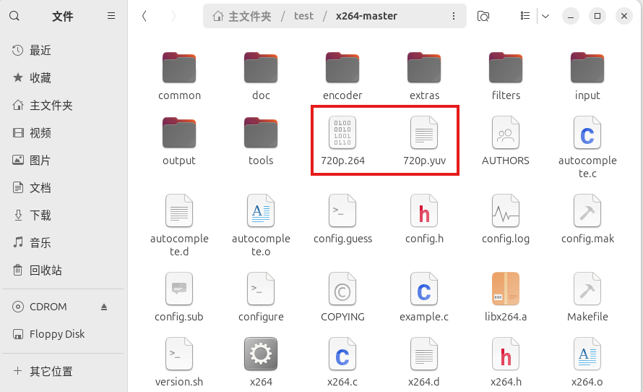643x392 pixels.
Task: Select the autocomplete.c source file
Action: pyautogui.click(x=587, y=148)
